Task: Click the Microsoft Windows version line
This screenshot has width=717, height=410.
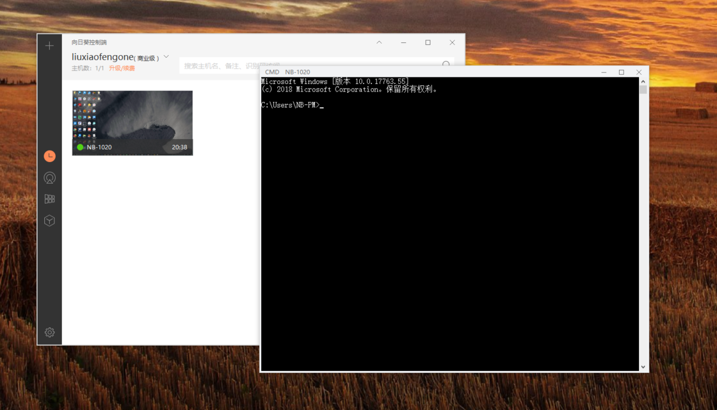Action: [335, 81]
